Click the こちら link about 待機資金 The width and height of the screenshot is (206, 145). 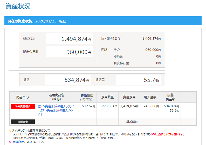(x=39, y=142)
